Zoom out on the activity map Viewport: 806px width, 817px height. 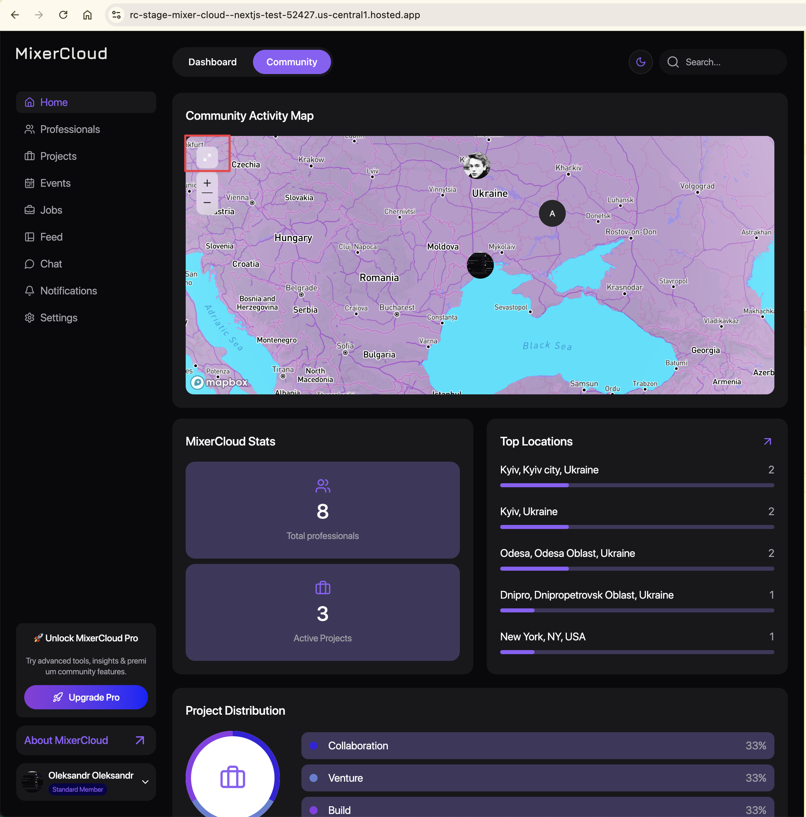coord(207,203)
